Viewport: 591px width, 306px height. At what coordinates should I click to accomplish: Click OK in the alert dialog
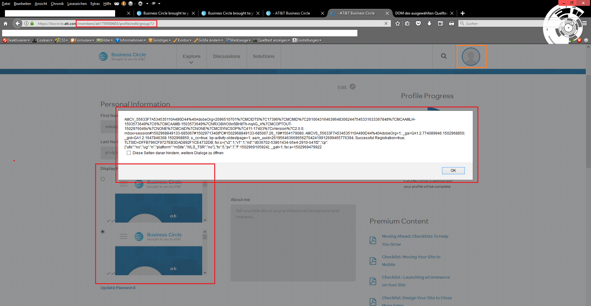pyautogui.click(x=453, y=171)
